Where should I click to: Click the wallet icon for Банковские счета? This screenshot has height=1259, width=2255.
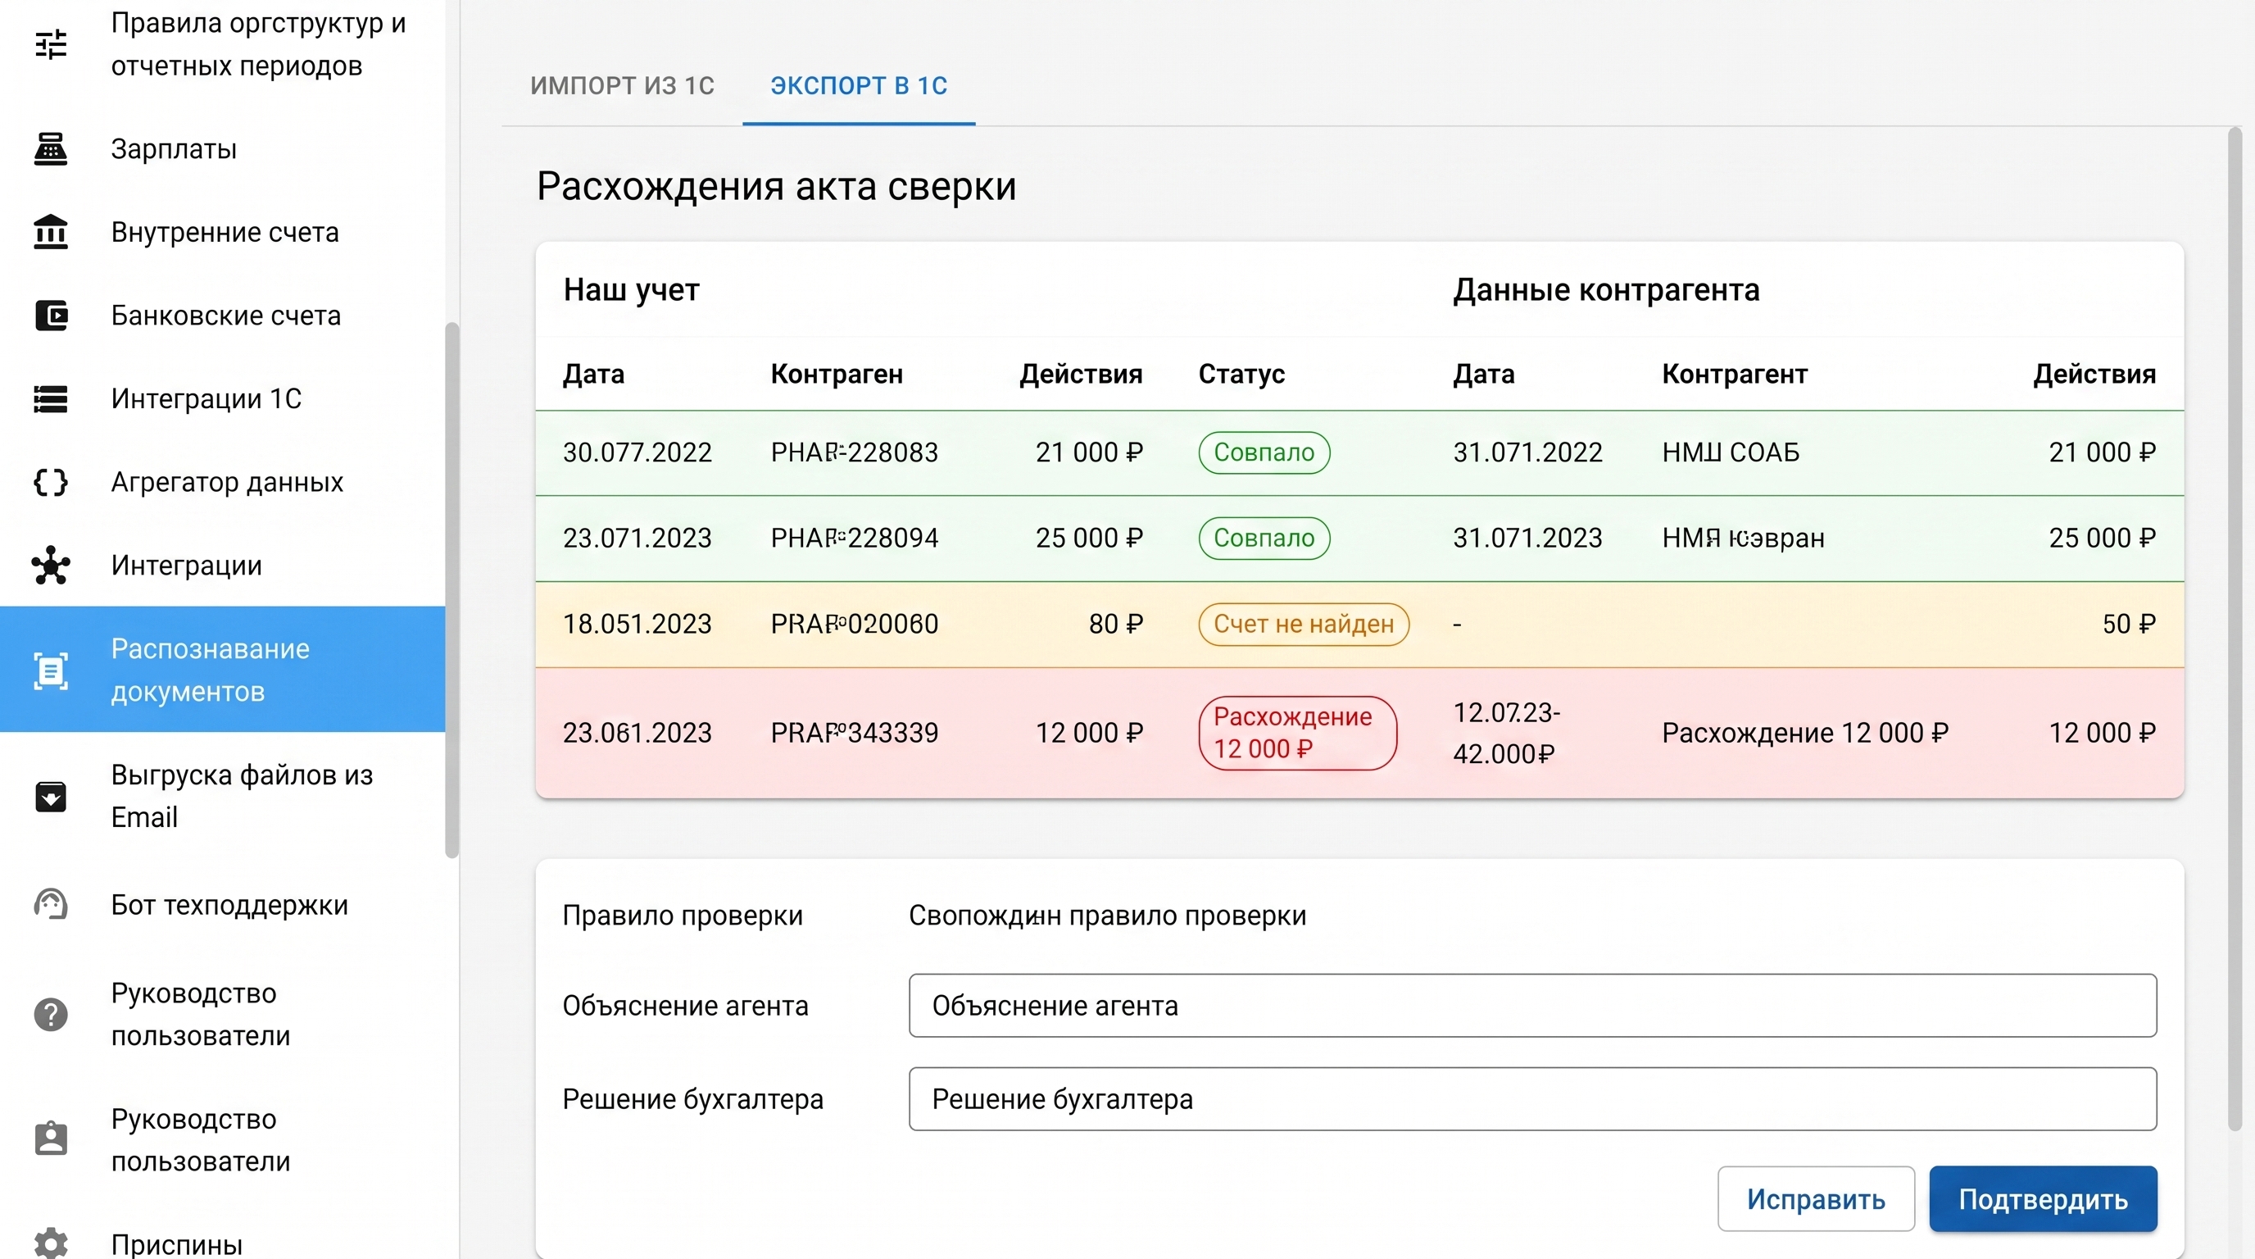click(x=51, y=316)
